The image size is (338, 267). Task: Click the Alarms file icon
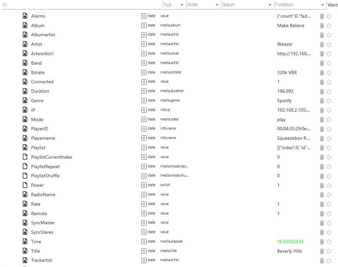click(x=25, y=16)
